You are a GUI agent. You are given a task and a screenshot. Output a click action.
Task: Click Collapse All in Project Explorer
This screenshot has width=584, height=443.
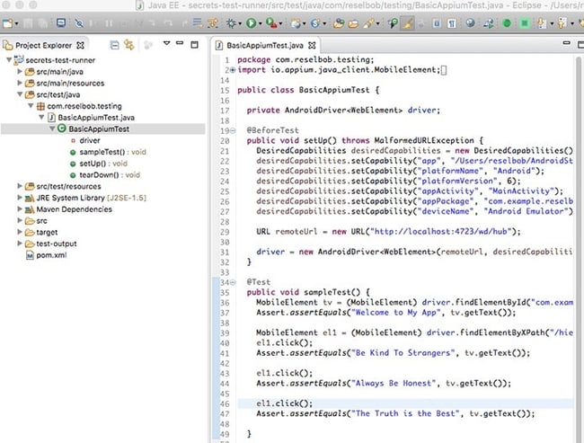[x=115, y=46]
